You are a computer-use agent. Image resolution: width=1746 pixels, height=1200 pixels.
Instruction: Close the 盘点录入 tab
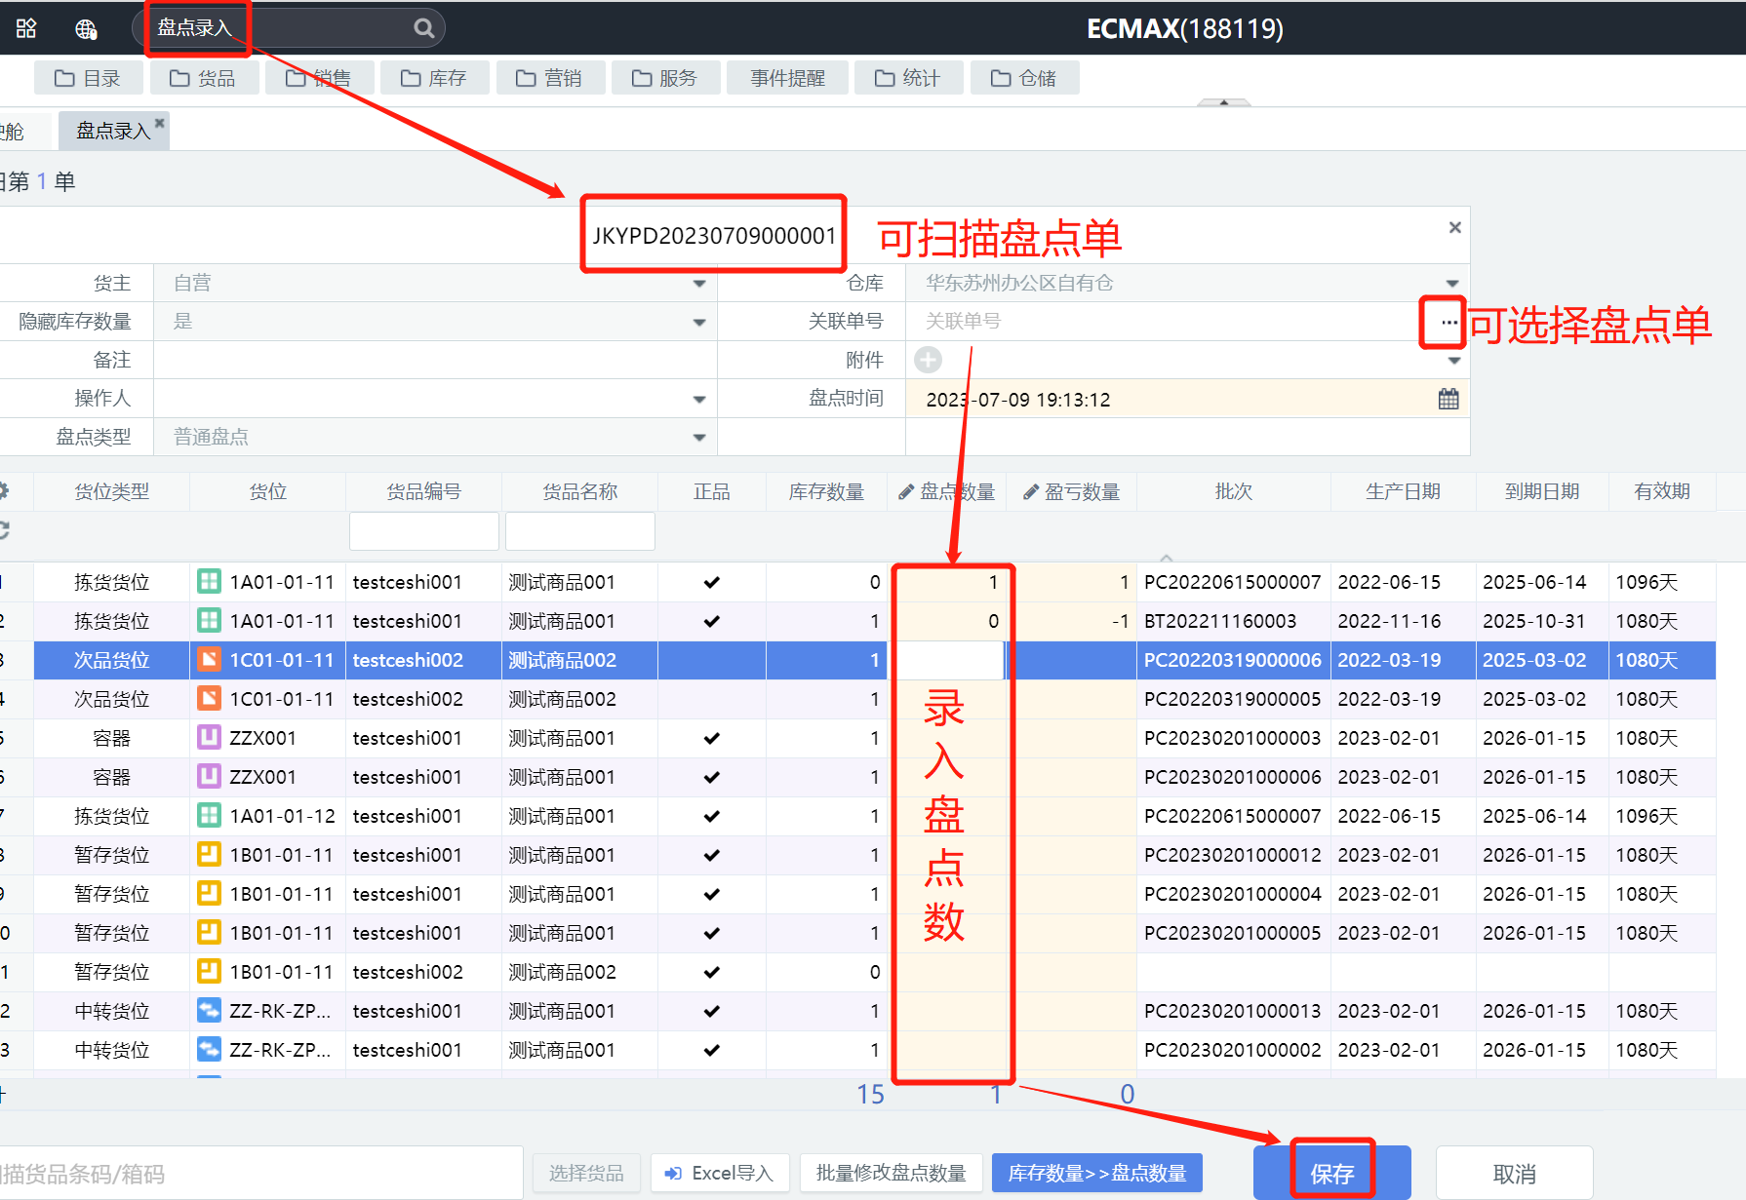pos(160,123)
